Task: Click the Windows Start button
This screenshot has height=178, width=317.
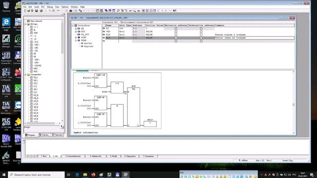Action: click(3, 175)
